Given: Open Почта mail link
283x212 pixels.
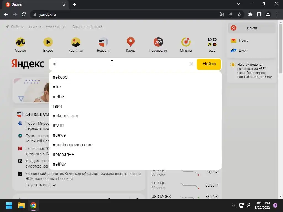Looking at the screenshot, I should 240,40.
